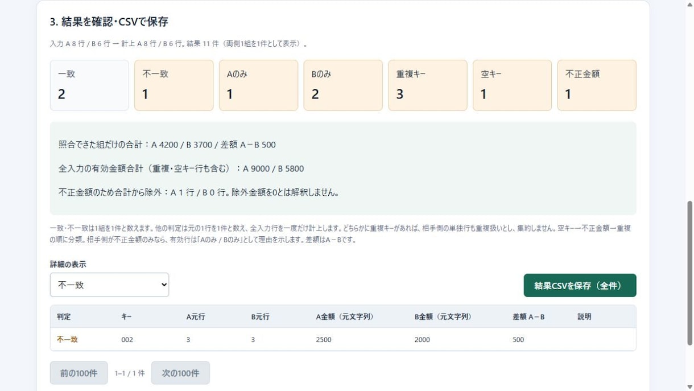The height and width of the screenshot is (391, 694).
Task: Click the scrollbar up arrow
Action: [x=689, y=5]
